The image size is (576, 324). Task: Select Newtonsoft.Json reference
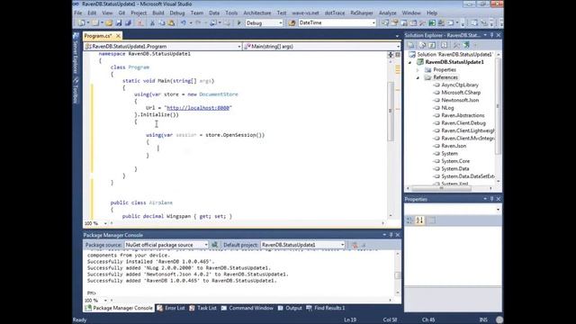460,100
